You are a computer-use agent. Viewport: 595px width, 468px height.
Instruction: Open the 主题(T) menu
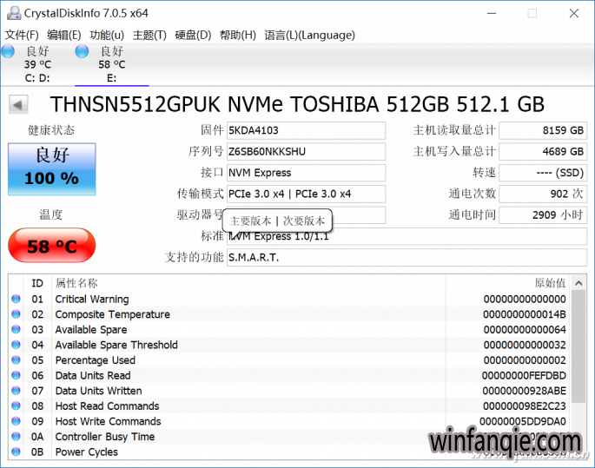[149, 36]
